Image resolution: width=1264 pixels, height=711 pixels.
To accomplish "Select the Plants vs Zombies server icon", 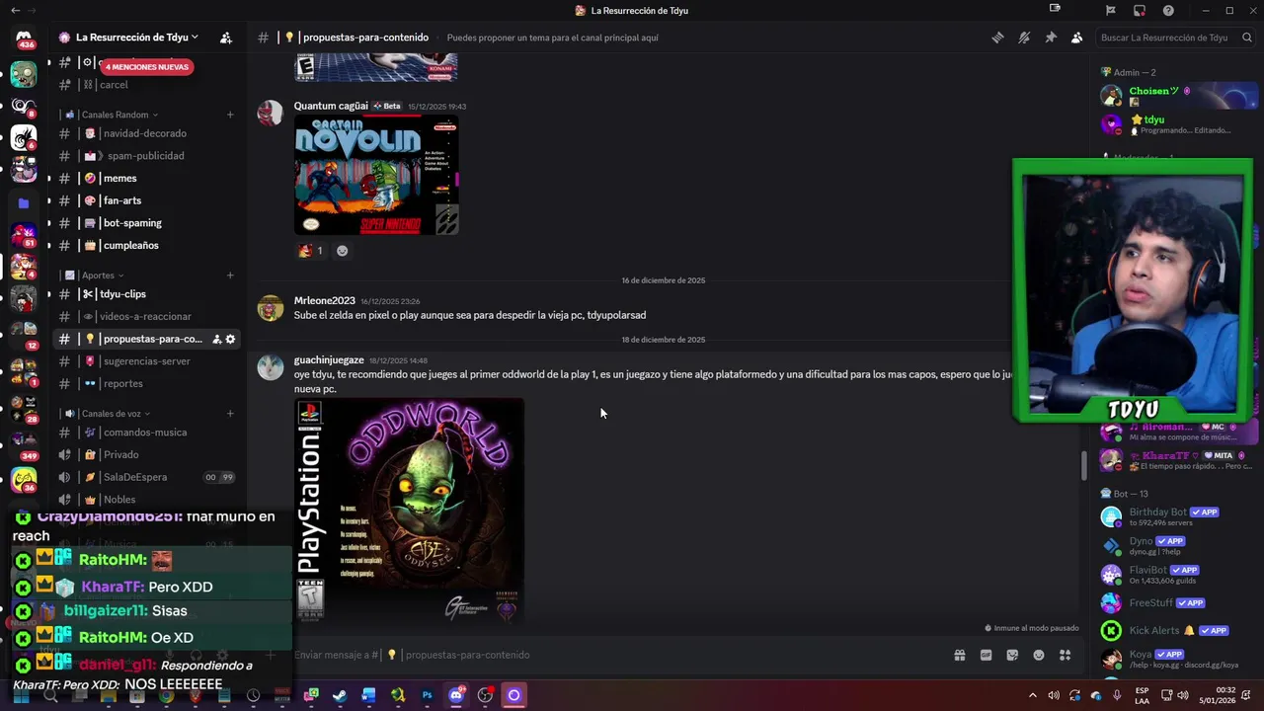I will click(x=24, y=74).
